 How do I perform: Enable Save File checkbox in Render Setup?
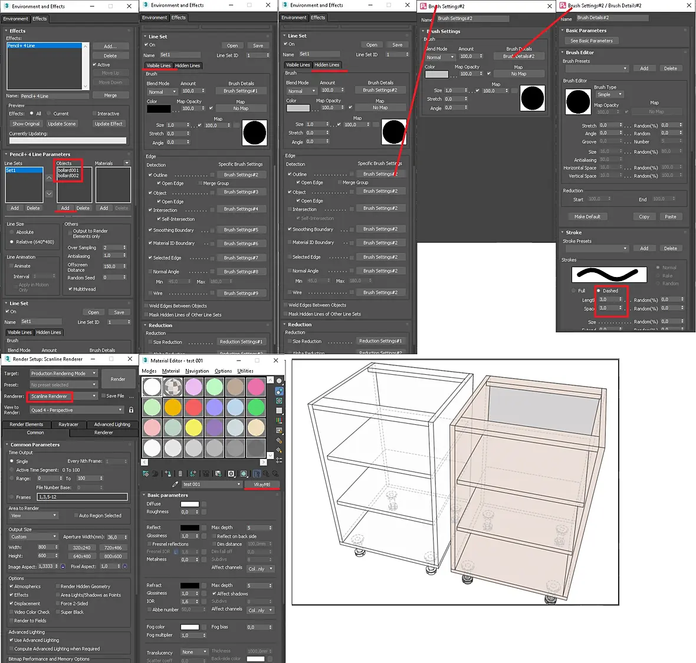103,396
